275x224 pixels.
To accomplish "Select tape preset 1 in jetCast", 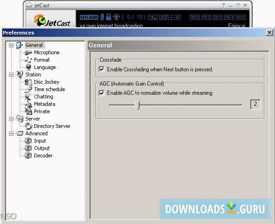I will tap(195, 17).
